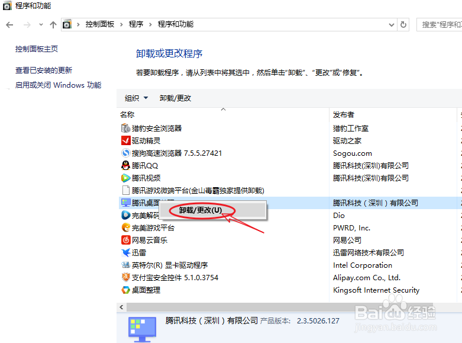Viewport: 462px width, 343px height.
Task: Click publisher Intel Corporation cell
Action: pos(363,265)
